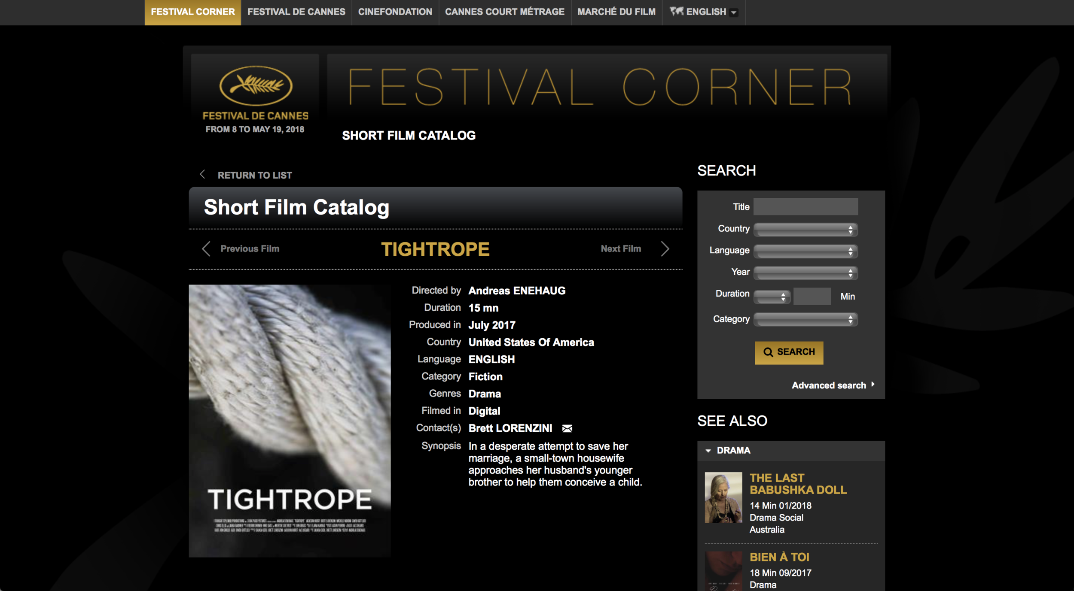Click the right arrow beside Next Film

click(665, 249)
